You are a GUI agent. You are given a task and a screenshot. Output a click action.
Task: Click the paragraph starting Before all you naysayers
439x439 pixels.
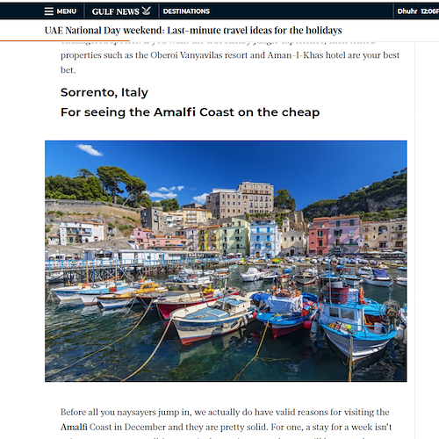coord(226,424)
